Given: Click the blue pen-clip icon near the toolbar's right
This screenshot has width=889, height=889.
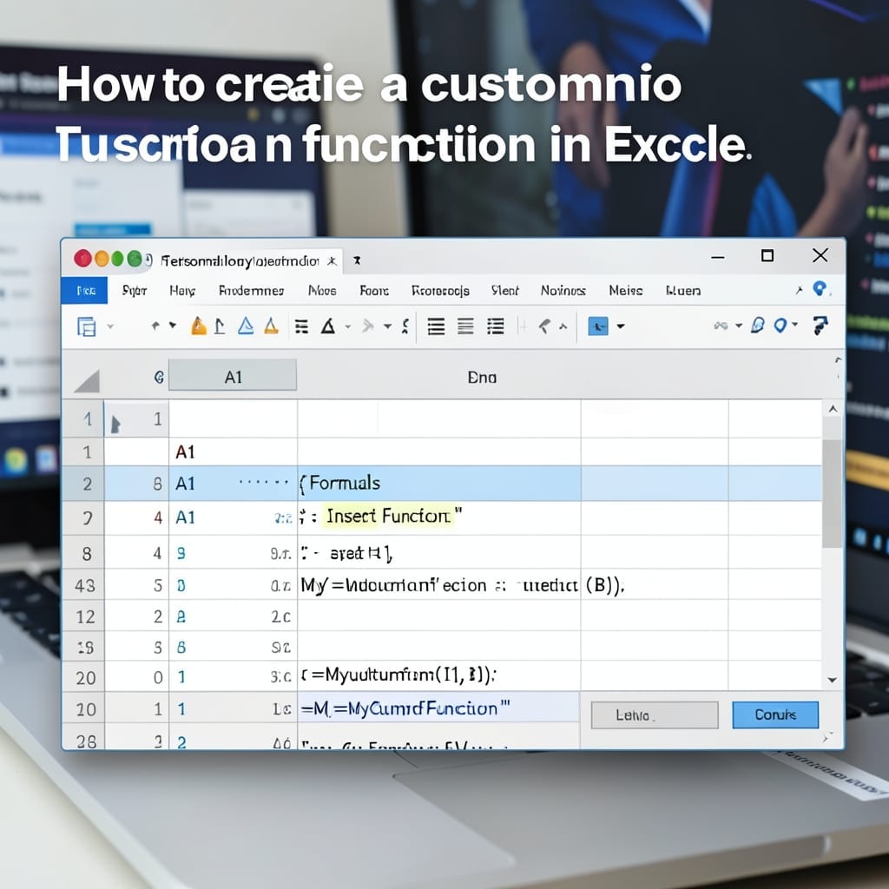Looking at the screenshot, I should pyautogui.click(x=757, y=326).
